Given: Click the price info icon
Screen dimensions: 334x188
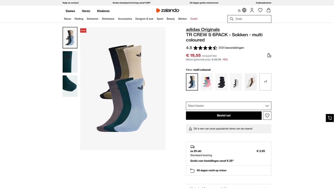Looking at the screenshot, I should coord(269,55).
